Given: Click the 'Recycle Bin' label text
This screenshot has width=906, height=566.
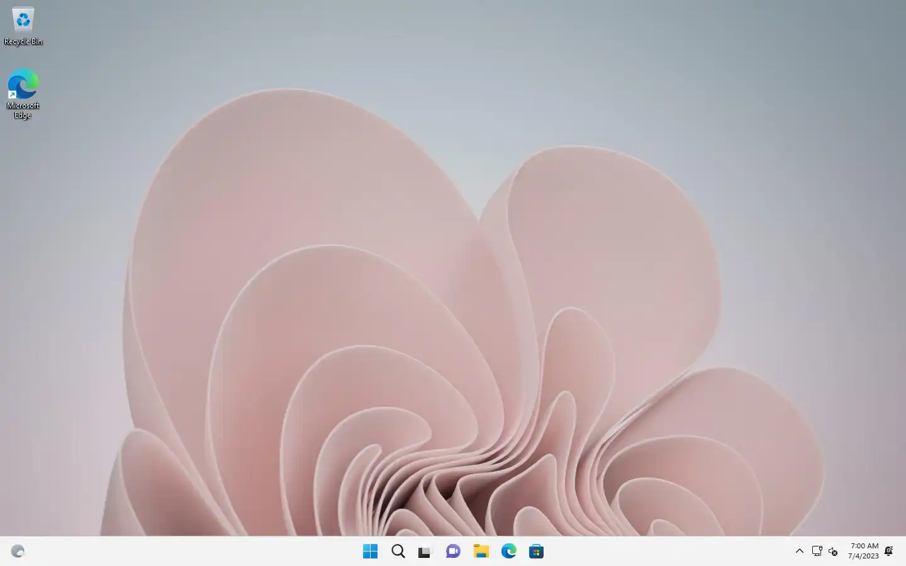Looking at the screenshot, I should click(23, 42).
